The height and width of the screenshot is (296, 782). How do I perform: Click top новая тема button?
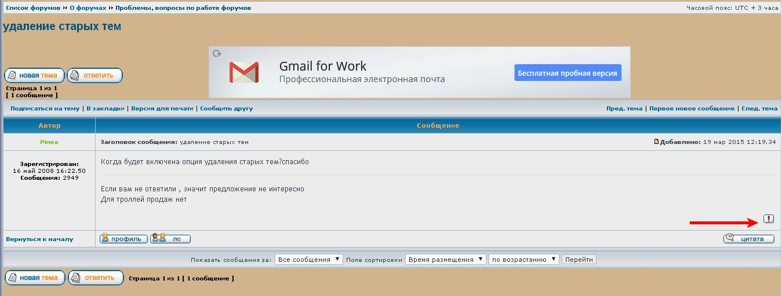[x=34, y=75]
